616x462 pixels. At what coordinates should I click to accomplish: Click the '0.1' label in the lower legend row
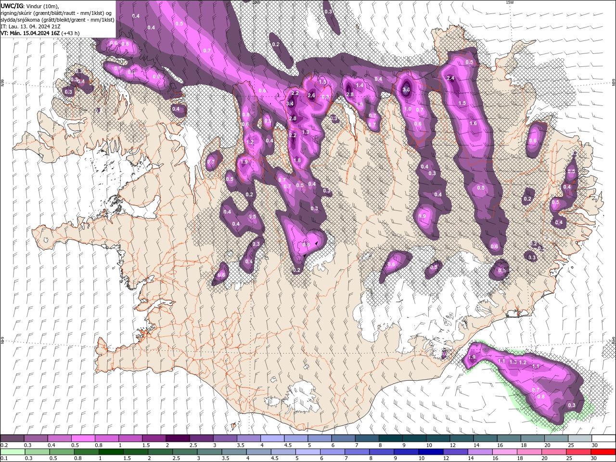pyautogui.click(x=4, y=459)
